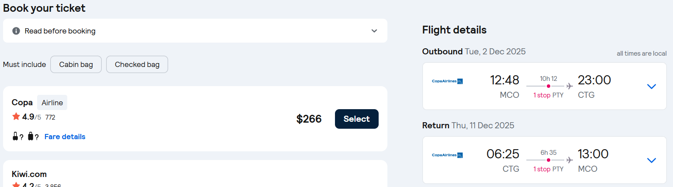673x187 pixels.
Task: Click the plane icon on the Outbound route
Action: [x=569, y=86]
